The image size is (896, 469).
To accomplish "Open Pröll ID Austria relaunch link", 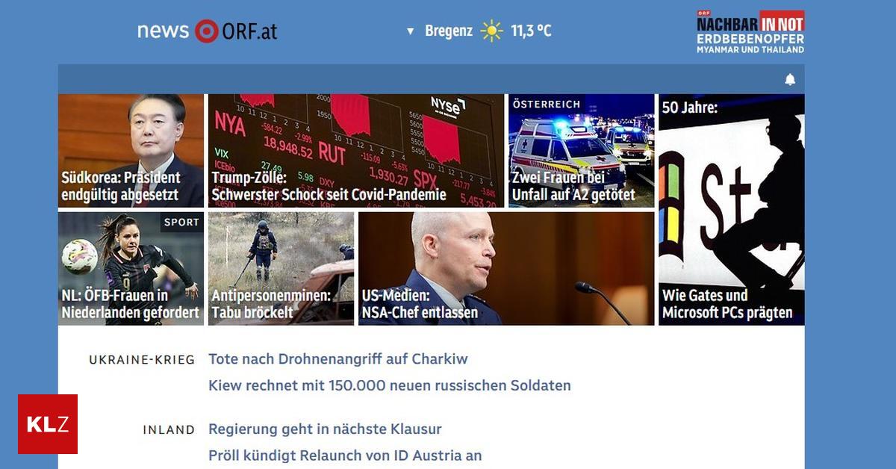I will (345, 456).
